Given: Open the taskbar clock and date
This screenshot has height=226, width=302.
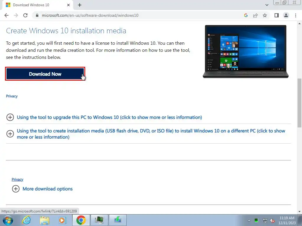Looking at the screenshot, I should coord(287,220).
